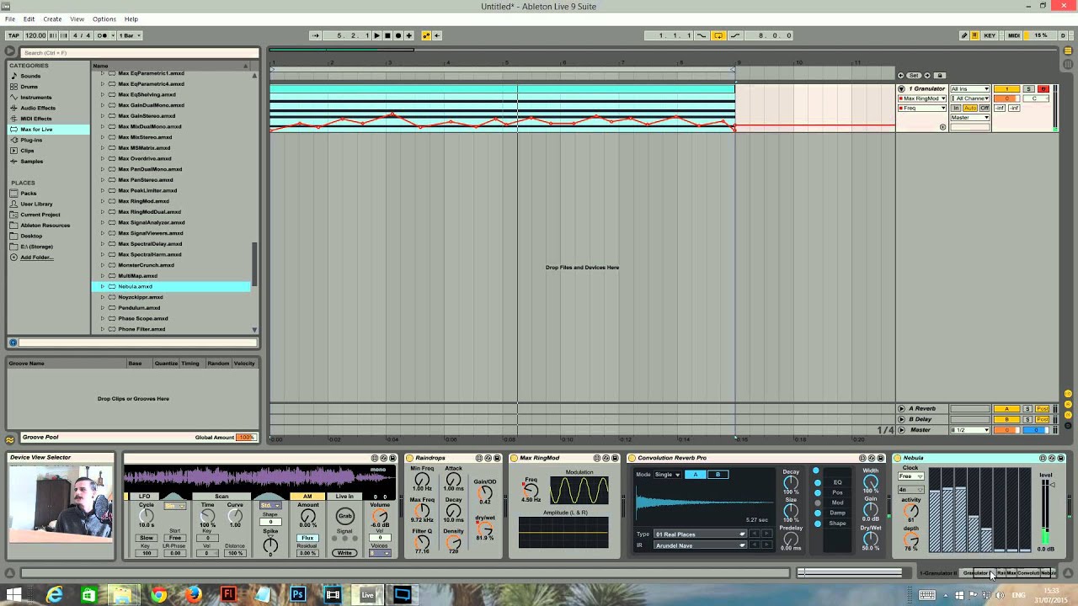Select Samples category in browser
This screenshot has width=1078, height=606.
tap(31, 161)
